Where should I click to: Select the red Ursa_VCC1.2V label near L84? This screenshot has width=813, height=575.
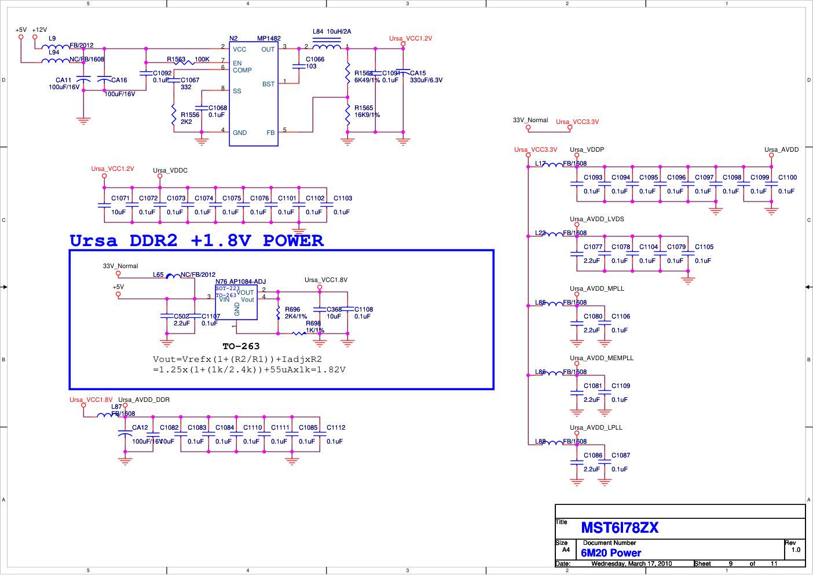(411, 39)
